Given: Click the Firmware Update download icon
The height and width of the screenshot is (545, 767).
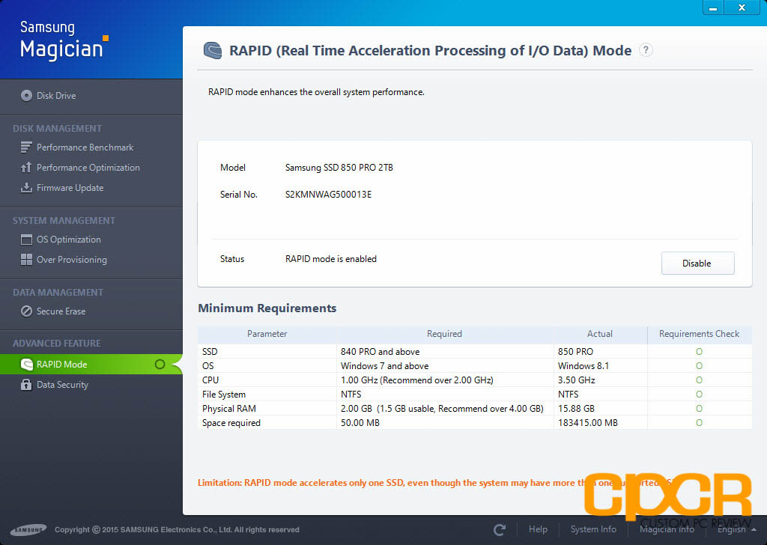Looking at the screenshot, I should (x=26, y=188).
